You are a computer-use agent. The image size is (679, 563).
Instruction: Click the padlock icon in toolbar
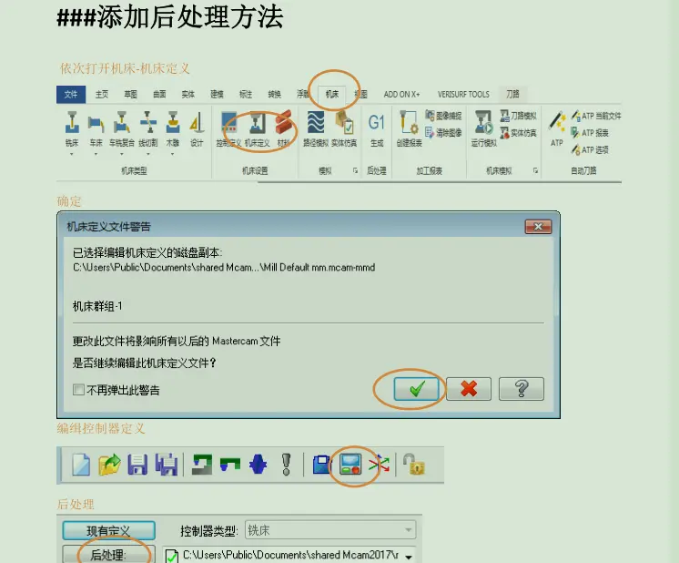click(x=414, y=465)
